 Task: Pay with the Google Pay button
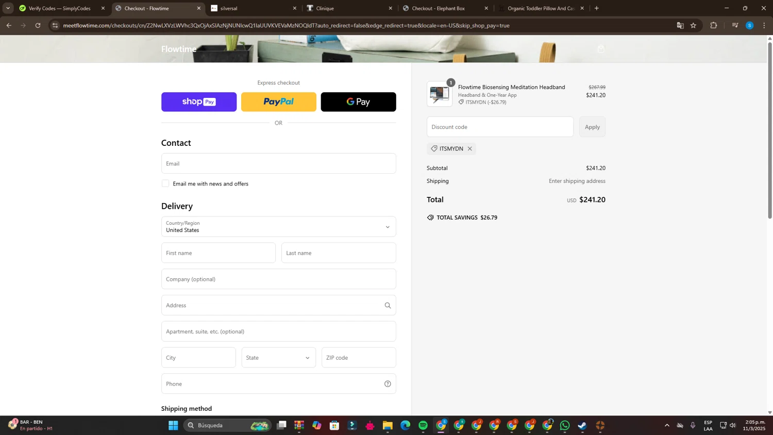[359, 102]
